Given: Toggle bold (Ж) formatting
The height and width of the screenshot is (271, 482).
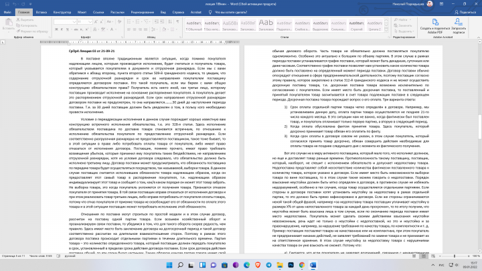Looking at the screenshot, I should pyautogui.click(x=56, y=29).
